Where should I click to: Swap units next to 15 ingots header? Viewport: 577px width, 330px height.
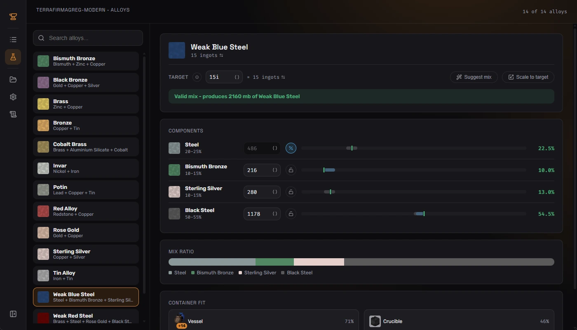coord(221,55)
